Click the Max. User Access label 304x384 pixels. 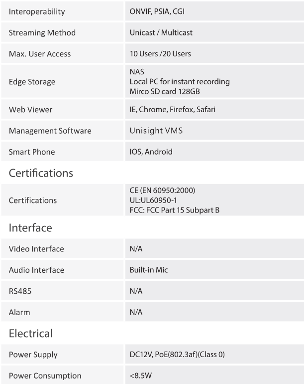tap(40, 54)
